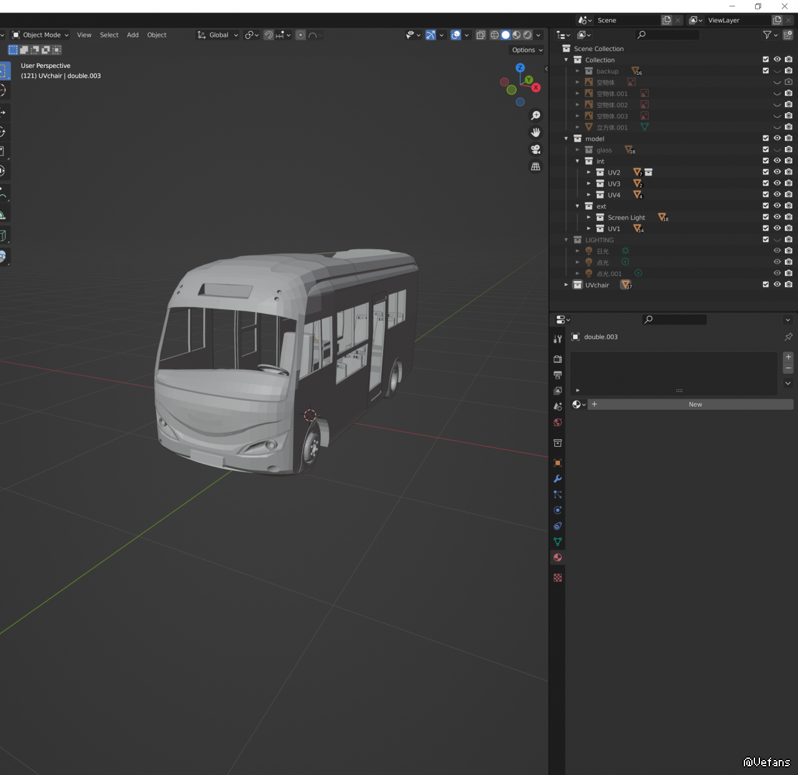798x775 pixels.
Task: Open the World properties globe tab
Action: coord(558,422)
